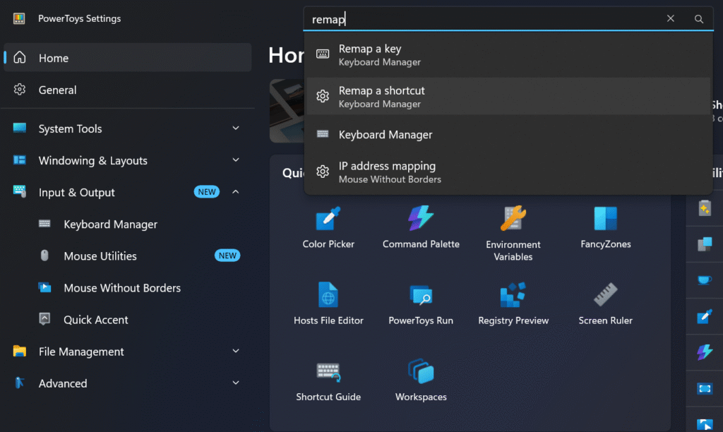Open Hosts File Editor
The image size is (723, 432).
point(328,295)
